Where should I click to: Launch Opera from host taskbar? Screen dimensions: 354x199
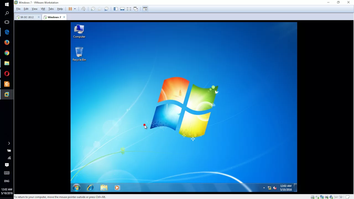7,74
